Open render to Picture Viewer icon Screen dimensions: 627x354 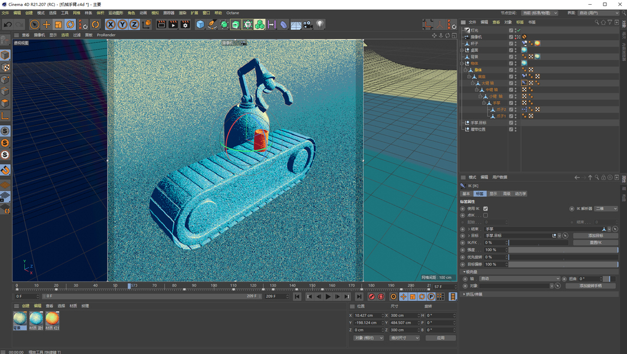[x=173, y=24]
